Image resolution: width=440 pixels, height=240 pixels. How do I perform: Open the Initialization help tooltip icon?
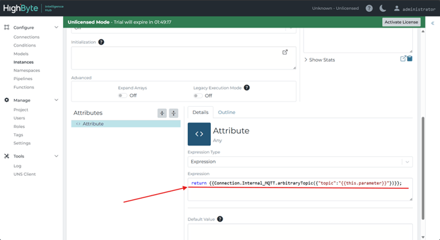(101, 42)
